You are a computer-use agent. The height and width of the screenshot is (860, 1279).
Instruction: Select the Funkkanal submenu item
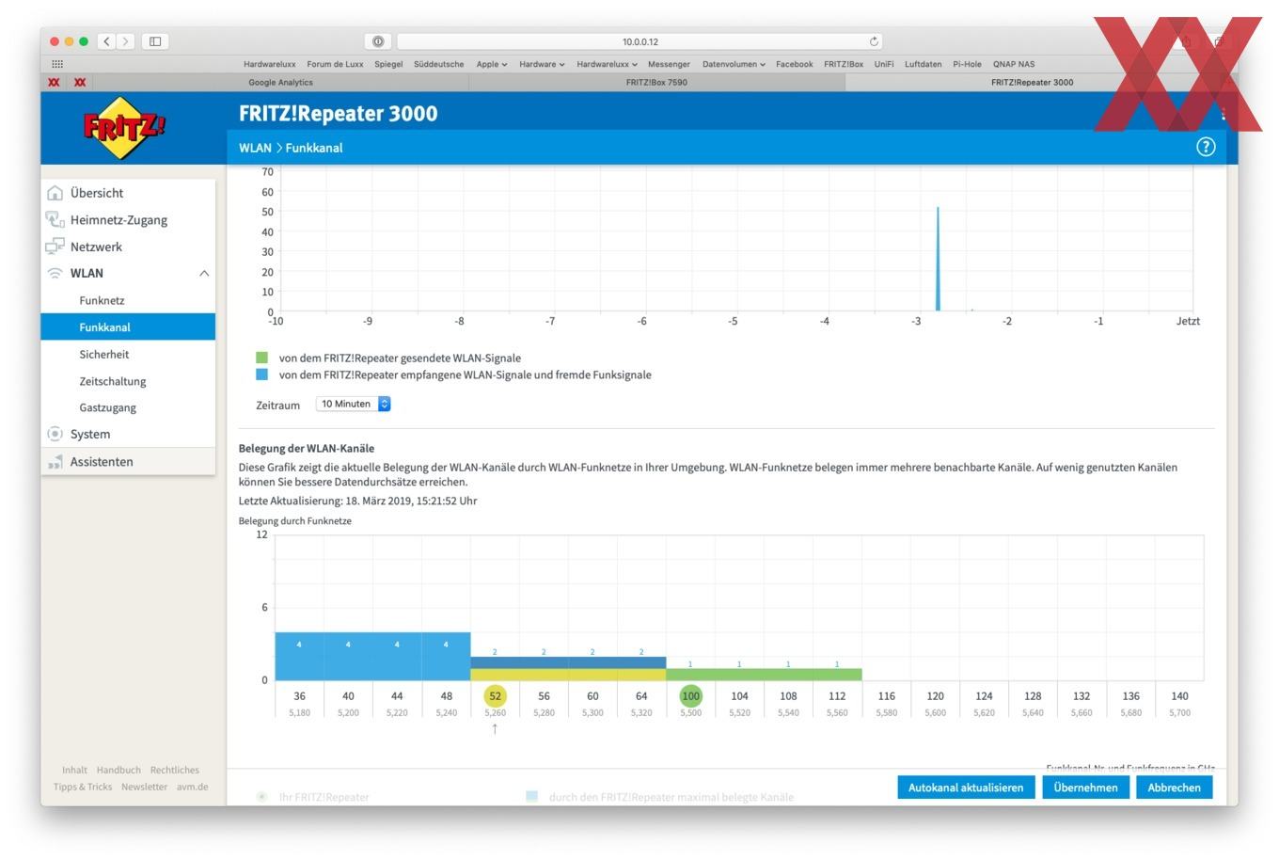128,327
